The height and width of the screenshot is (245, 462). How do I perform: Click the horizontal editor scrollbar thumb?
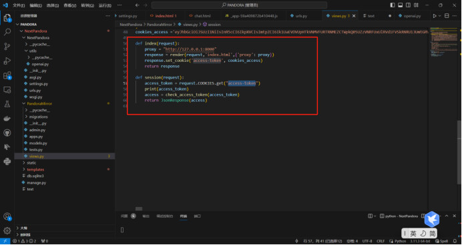click(x=139, y=209)
